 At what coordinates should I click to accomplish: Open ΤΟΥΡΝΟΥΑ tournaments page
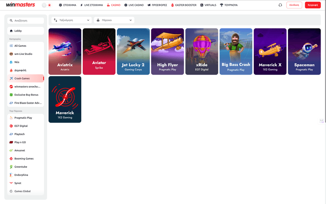coord(229,5)
